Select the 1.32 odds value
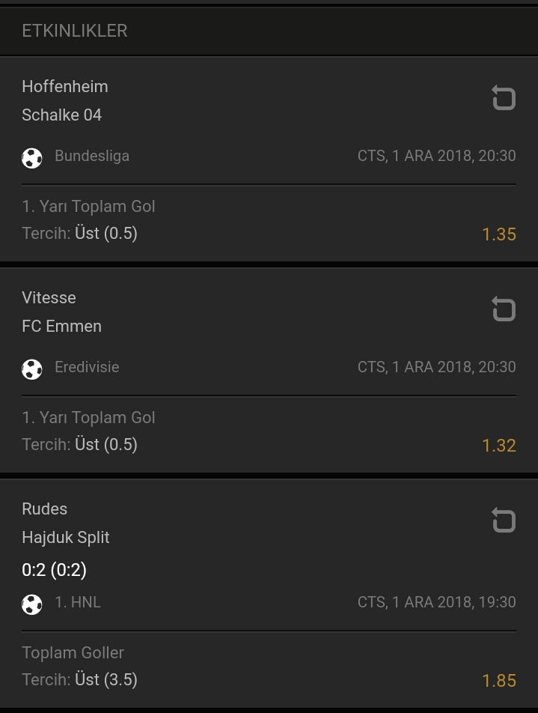Viewport: 538px width, 713px height. (498, 446)
